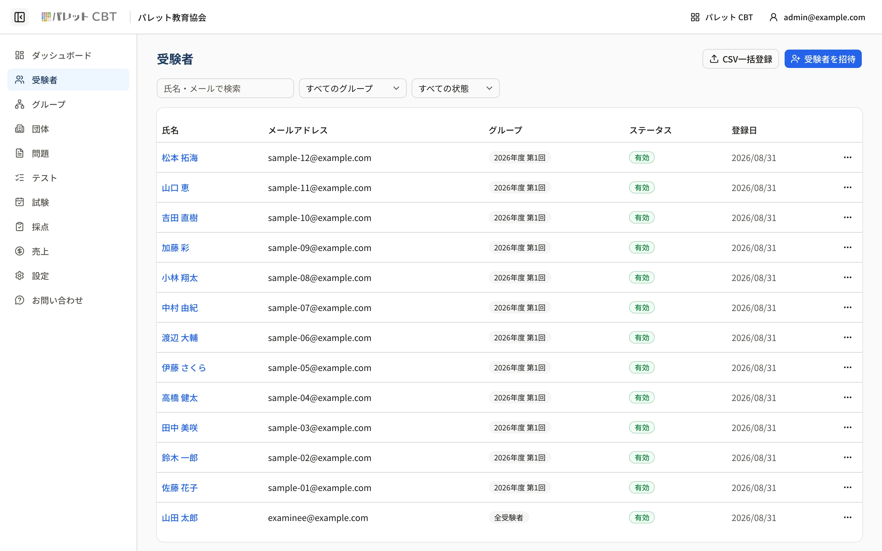Click the CSV一括登録 button
882x551 pixels.
741,59
